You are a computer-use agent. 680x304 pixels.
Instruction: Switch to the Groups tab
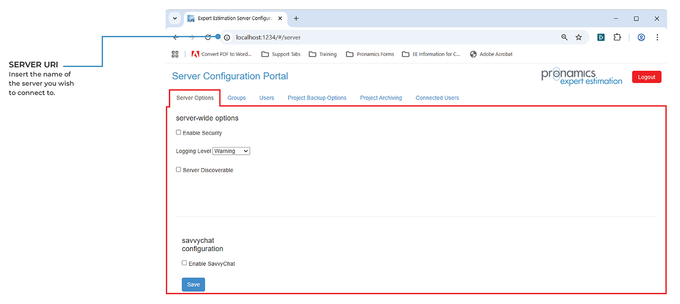click(237, 98)
